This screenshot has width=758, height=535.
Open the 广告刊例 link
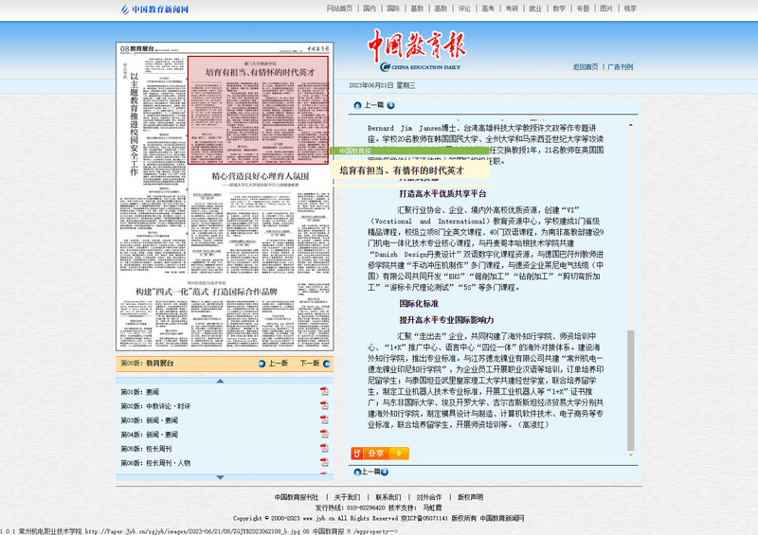point(620,67)
